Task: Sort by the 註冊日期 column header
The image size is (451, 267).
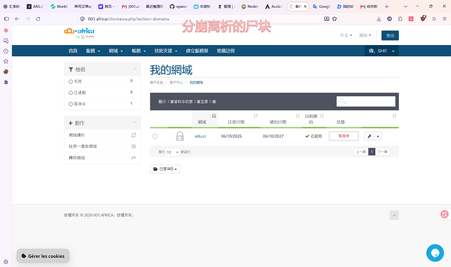Action: 239,119
